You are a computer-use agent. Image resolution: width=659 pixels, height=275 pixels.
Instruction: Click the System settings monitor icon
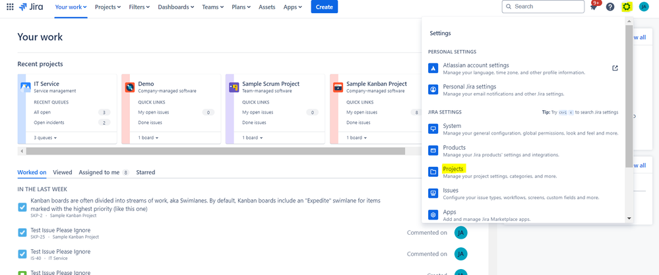click(433, 129)
